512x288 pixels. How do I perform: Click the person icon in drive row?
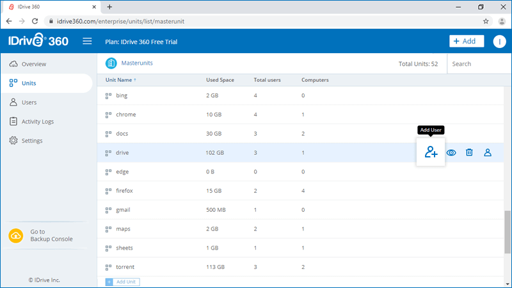(488, 152)
